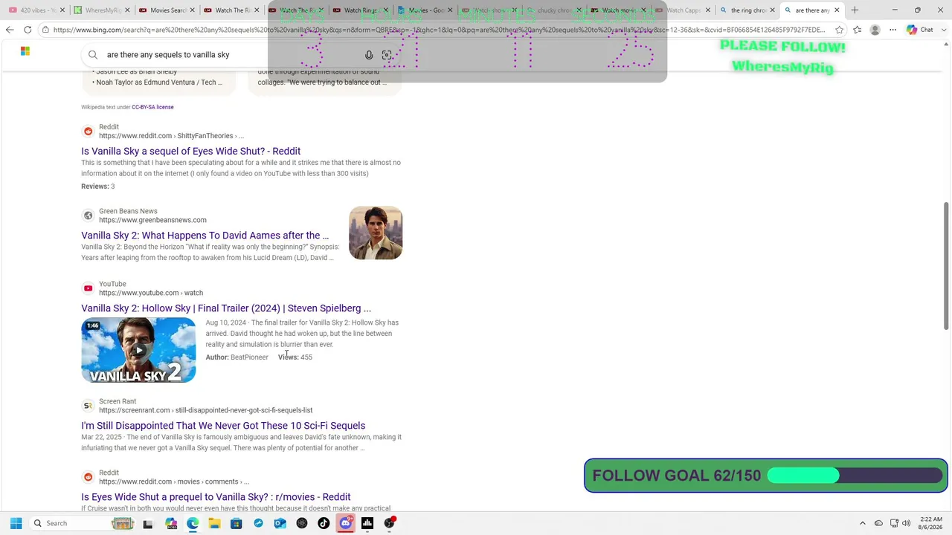Click the youtube.com › watch URL text
952x535 pixels.
151,293
